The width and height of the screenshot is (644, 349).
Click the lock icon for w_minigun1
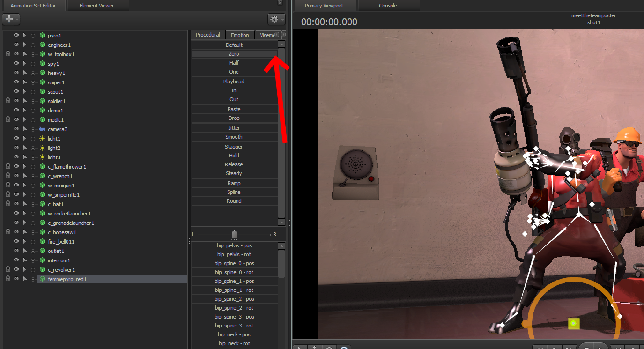[8, 186]
